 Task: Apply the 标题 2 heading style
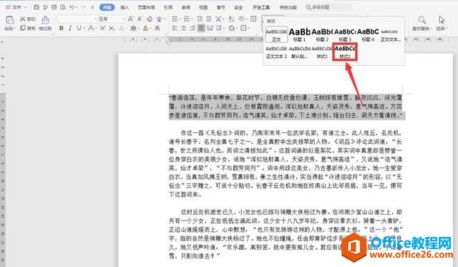pyautogui.click(x=322, y=35)
